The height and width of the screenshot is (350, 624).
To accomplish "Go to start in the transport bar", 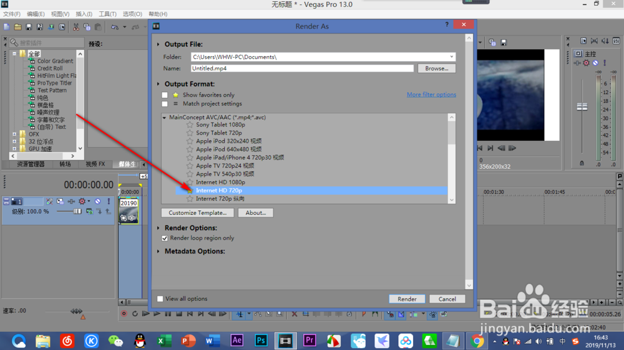I will point(190,314).
